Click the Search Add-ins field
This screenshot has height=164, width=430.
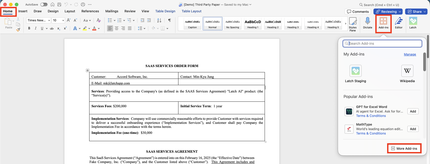tap(382, 43)
